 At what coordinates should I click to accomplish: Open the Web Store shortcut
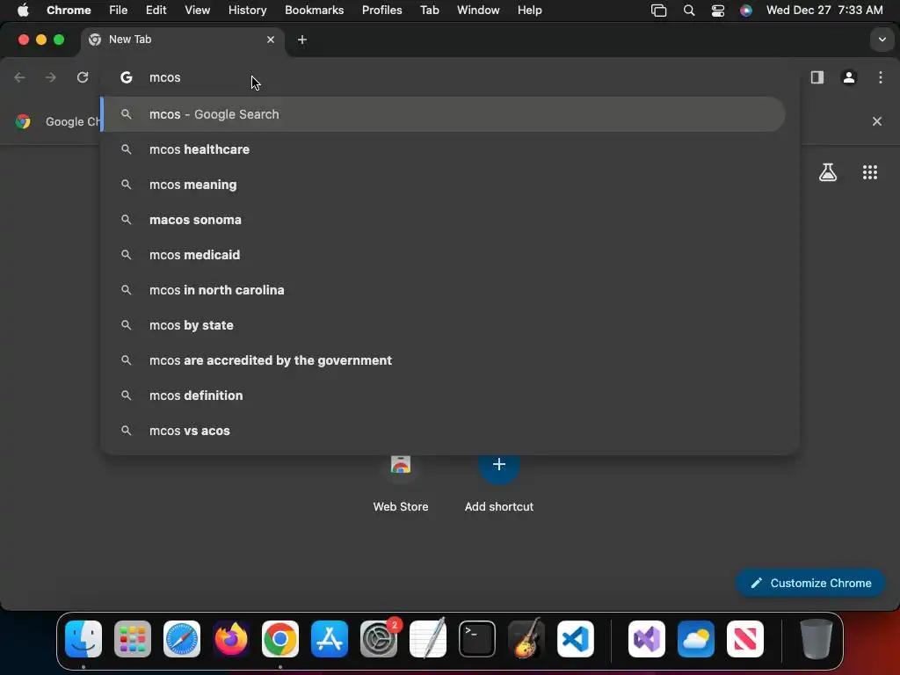[401, 483]
